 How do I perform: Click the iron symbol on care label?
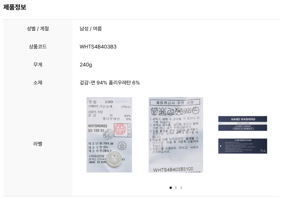[x=171, y=112]
